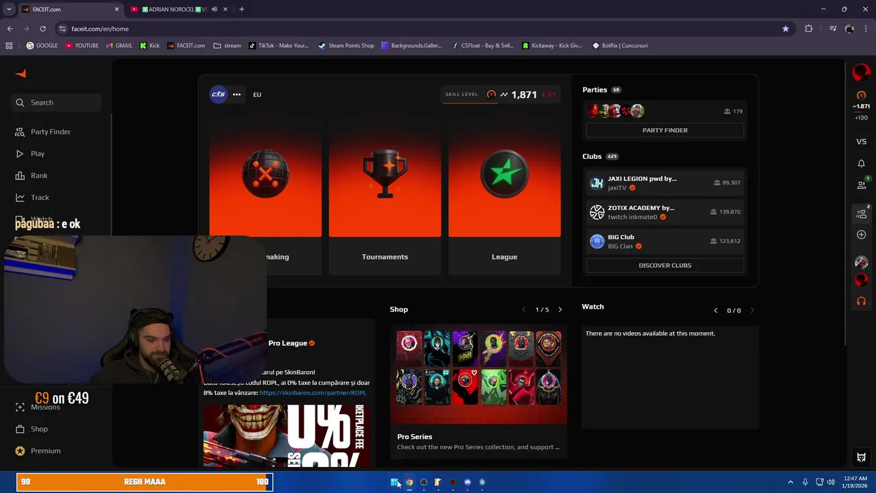Open user profile avatar top right
This screenshot has width=876, height=493.
click(861, 72)
